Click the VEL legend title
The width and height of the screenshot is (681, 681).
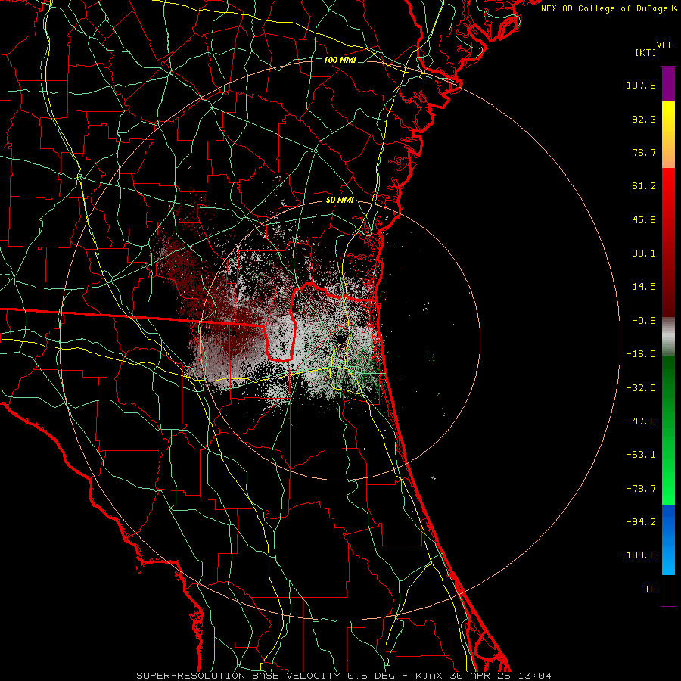pyautogui.click(x=665, y=45)
